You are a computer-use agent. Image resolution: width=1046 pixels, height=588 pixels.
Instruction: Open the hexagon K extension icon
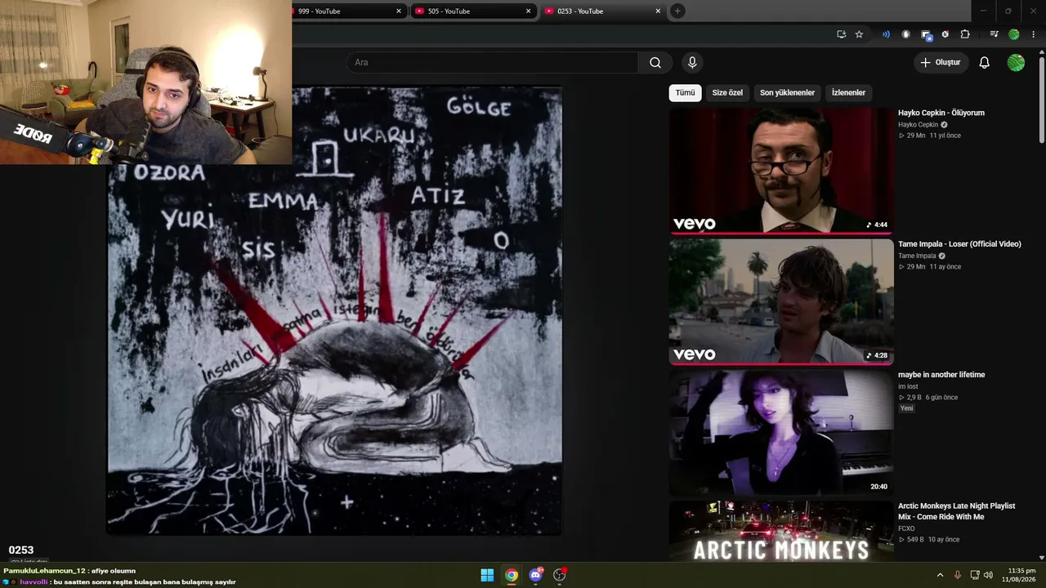[945, 34]
